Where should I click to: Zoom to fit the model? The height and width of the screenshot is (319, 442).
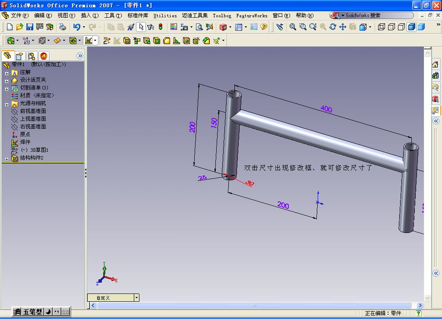[293, 27]
